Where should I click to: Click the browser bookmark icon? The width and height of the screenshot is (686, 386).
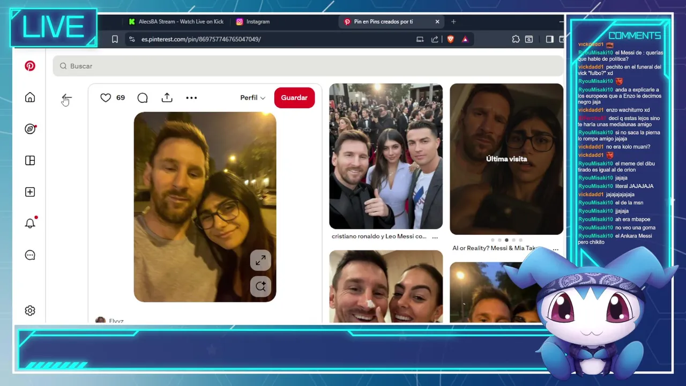115,39
